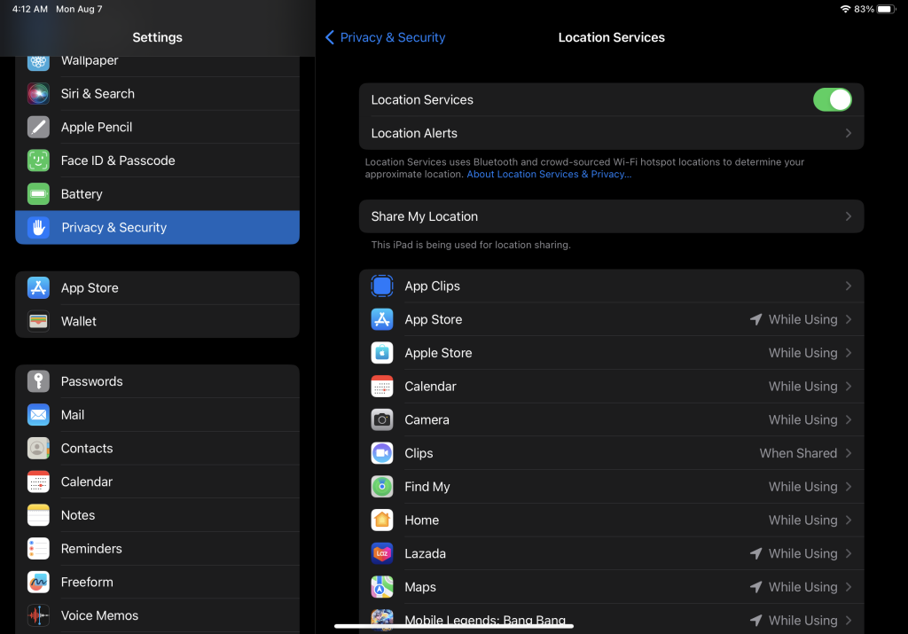The image size is (908, 634).
Task: Tap the Find My app icon
Action: click(382, 487)
